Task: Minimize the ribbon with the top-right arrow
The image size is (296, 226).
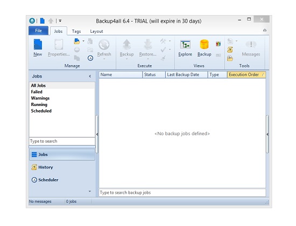Action: pos(265,30)
